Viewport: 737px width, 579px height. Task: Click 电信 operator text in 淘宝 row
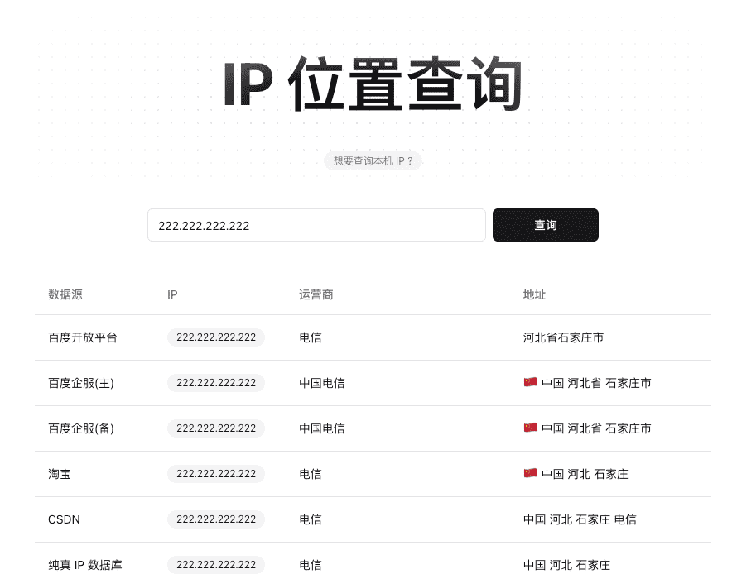pos(311,474)
